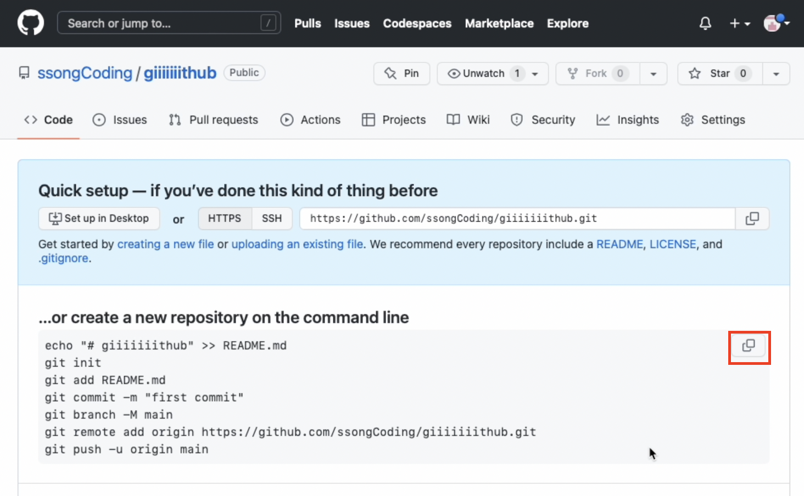Open the Star lists dropdown arrow
The height and width of the screenshot is (496, 804).
coord(776,74)
